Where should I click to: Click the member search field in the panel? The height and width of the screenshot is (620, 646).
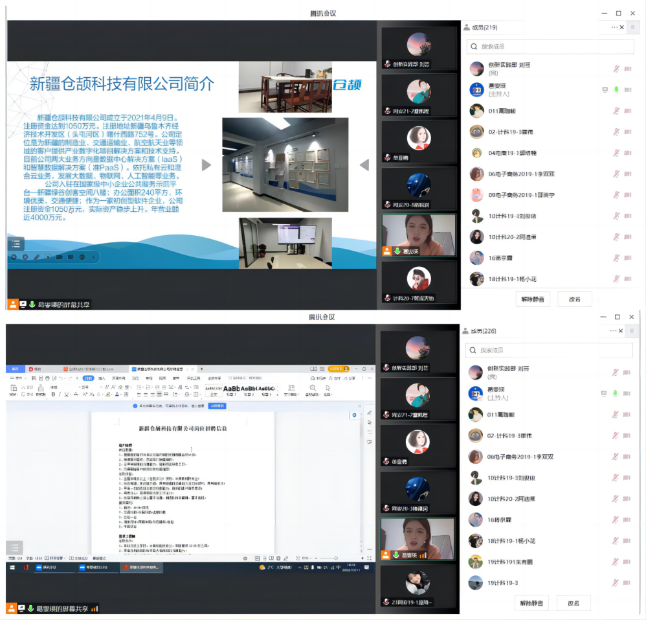coord(550,46)
